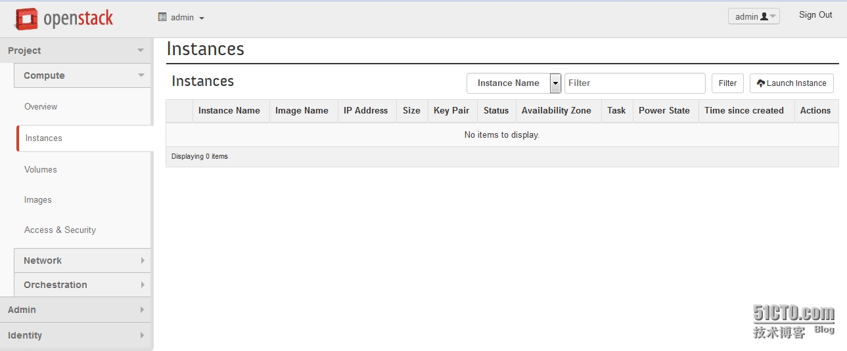Click the Launch Instance button

point(792,83)
